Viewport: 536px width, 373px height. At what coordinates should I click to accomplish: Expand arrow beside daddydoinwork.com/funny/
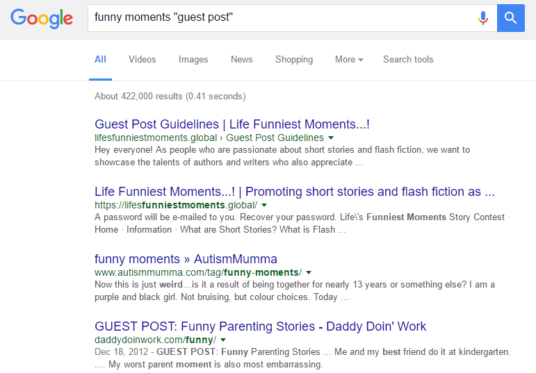point(223,340)
